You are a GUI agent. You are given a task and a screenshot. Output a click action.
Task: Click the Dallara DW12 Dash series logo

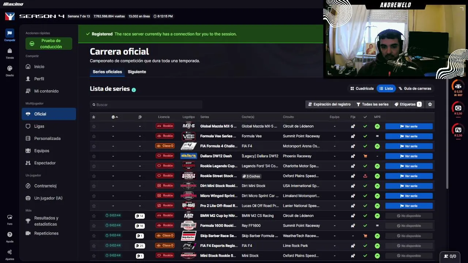tap(189, 156)
